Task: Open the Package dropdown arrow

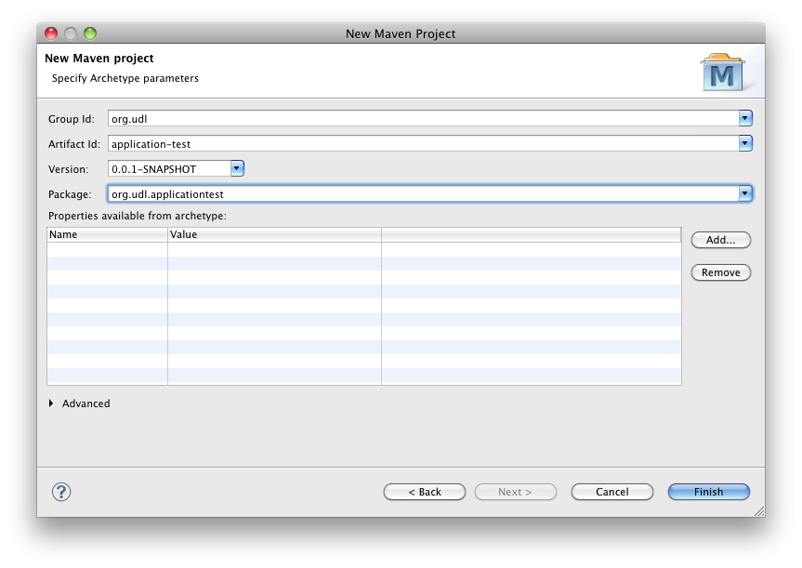Action: 744,193
